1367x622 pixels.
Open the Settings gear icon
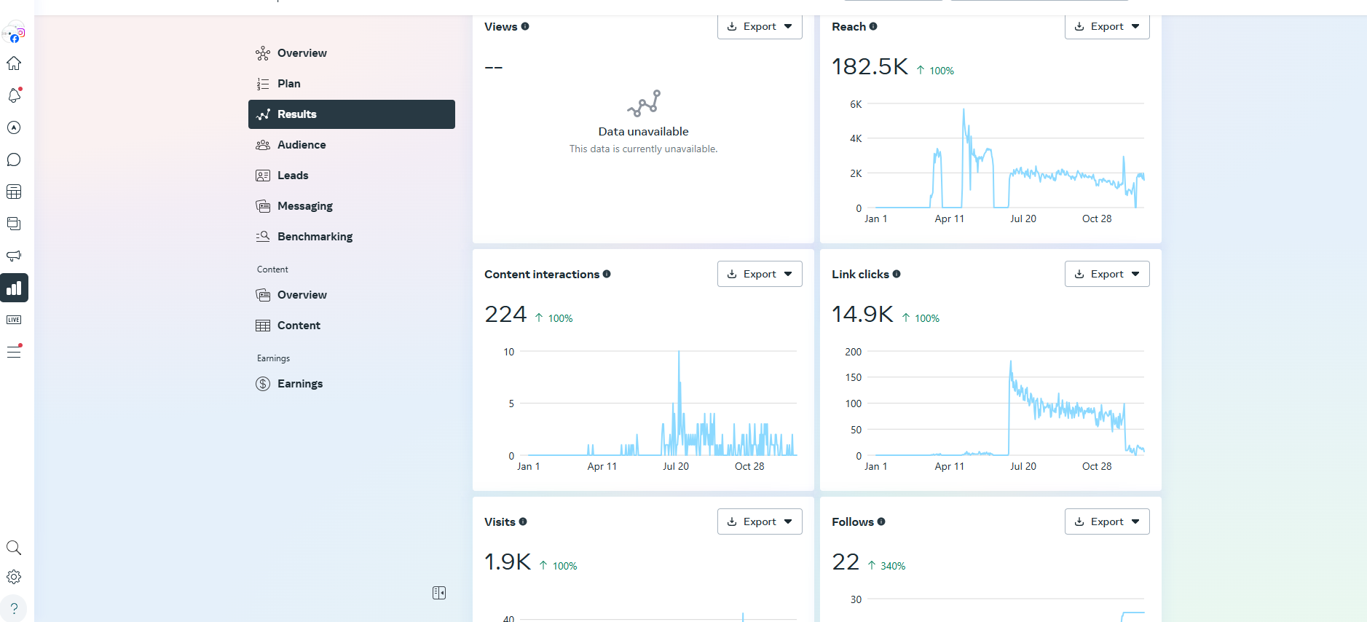click(14, 577)
